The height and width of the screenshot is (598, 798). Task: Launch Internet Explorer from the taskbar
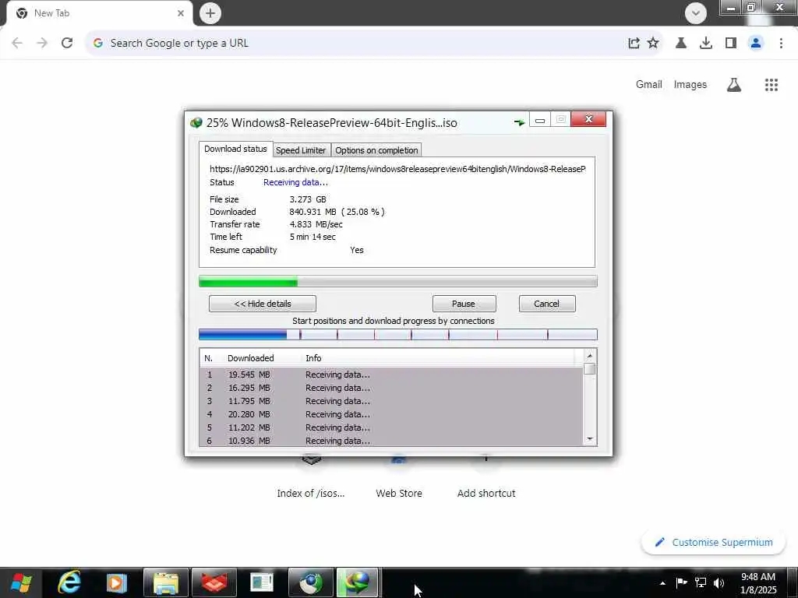pyautogui.click(x=69, y=582)
